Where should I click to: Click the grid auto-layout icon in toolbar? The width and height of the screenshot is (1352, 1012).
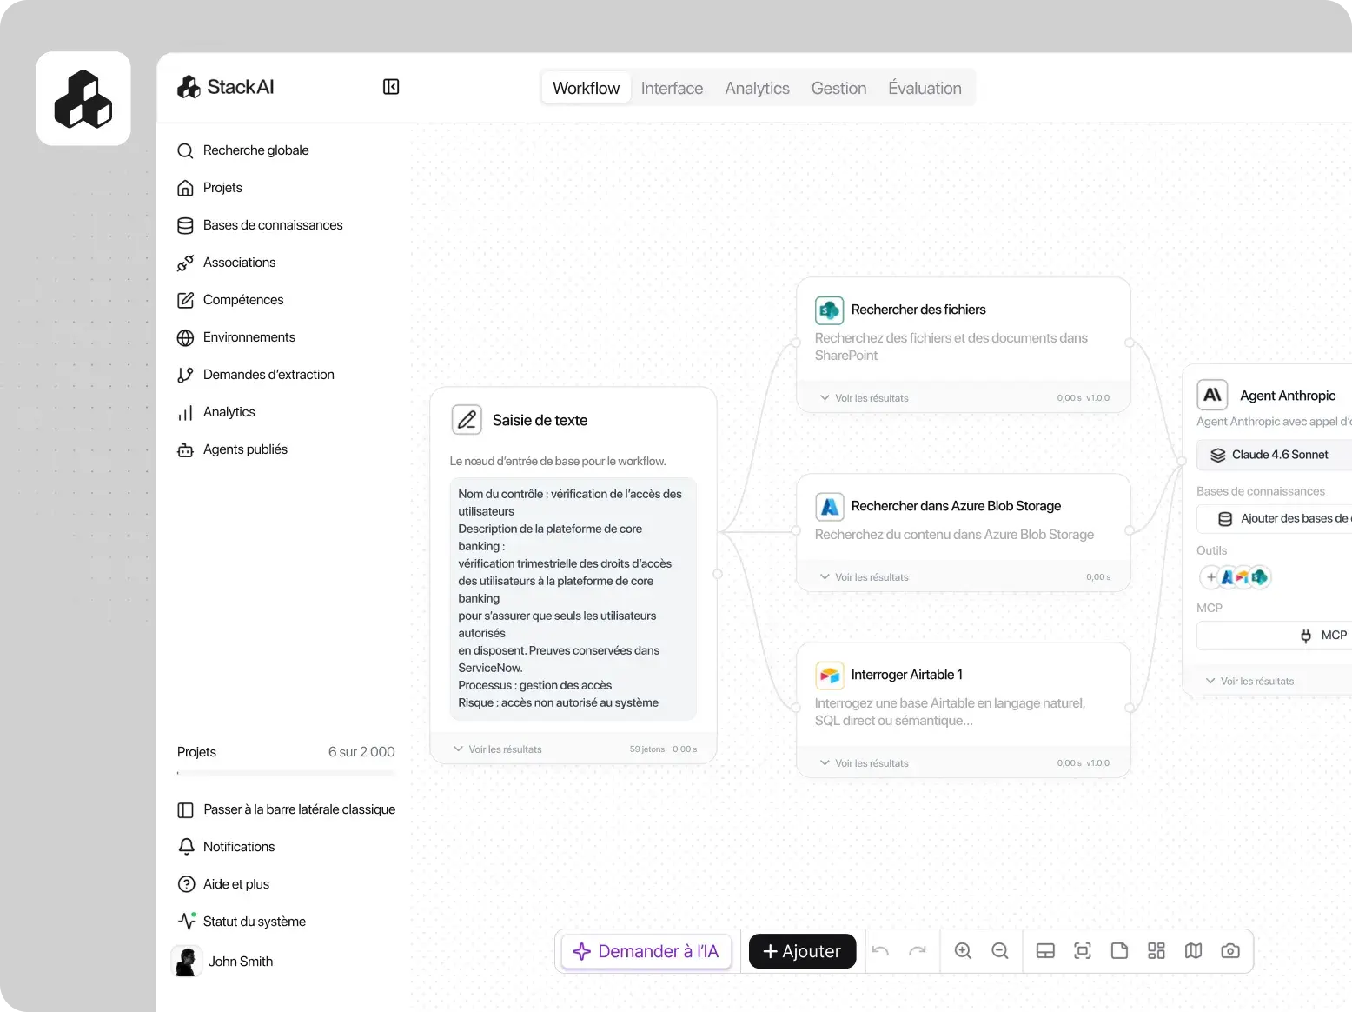tap(1156, 951)
